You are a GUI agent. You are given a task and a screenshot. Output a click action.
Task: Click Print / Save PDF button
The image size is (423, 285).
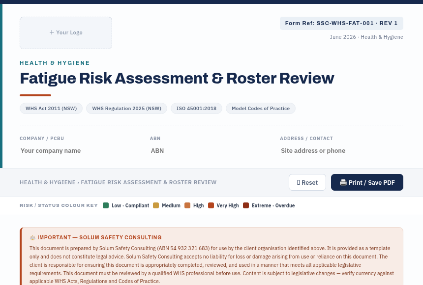tap(367, 182)
